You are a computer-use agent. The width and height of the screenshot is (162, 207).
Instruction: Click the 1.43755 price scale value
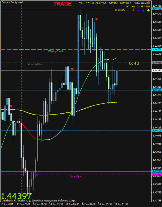click(x=157, y=200)
